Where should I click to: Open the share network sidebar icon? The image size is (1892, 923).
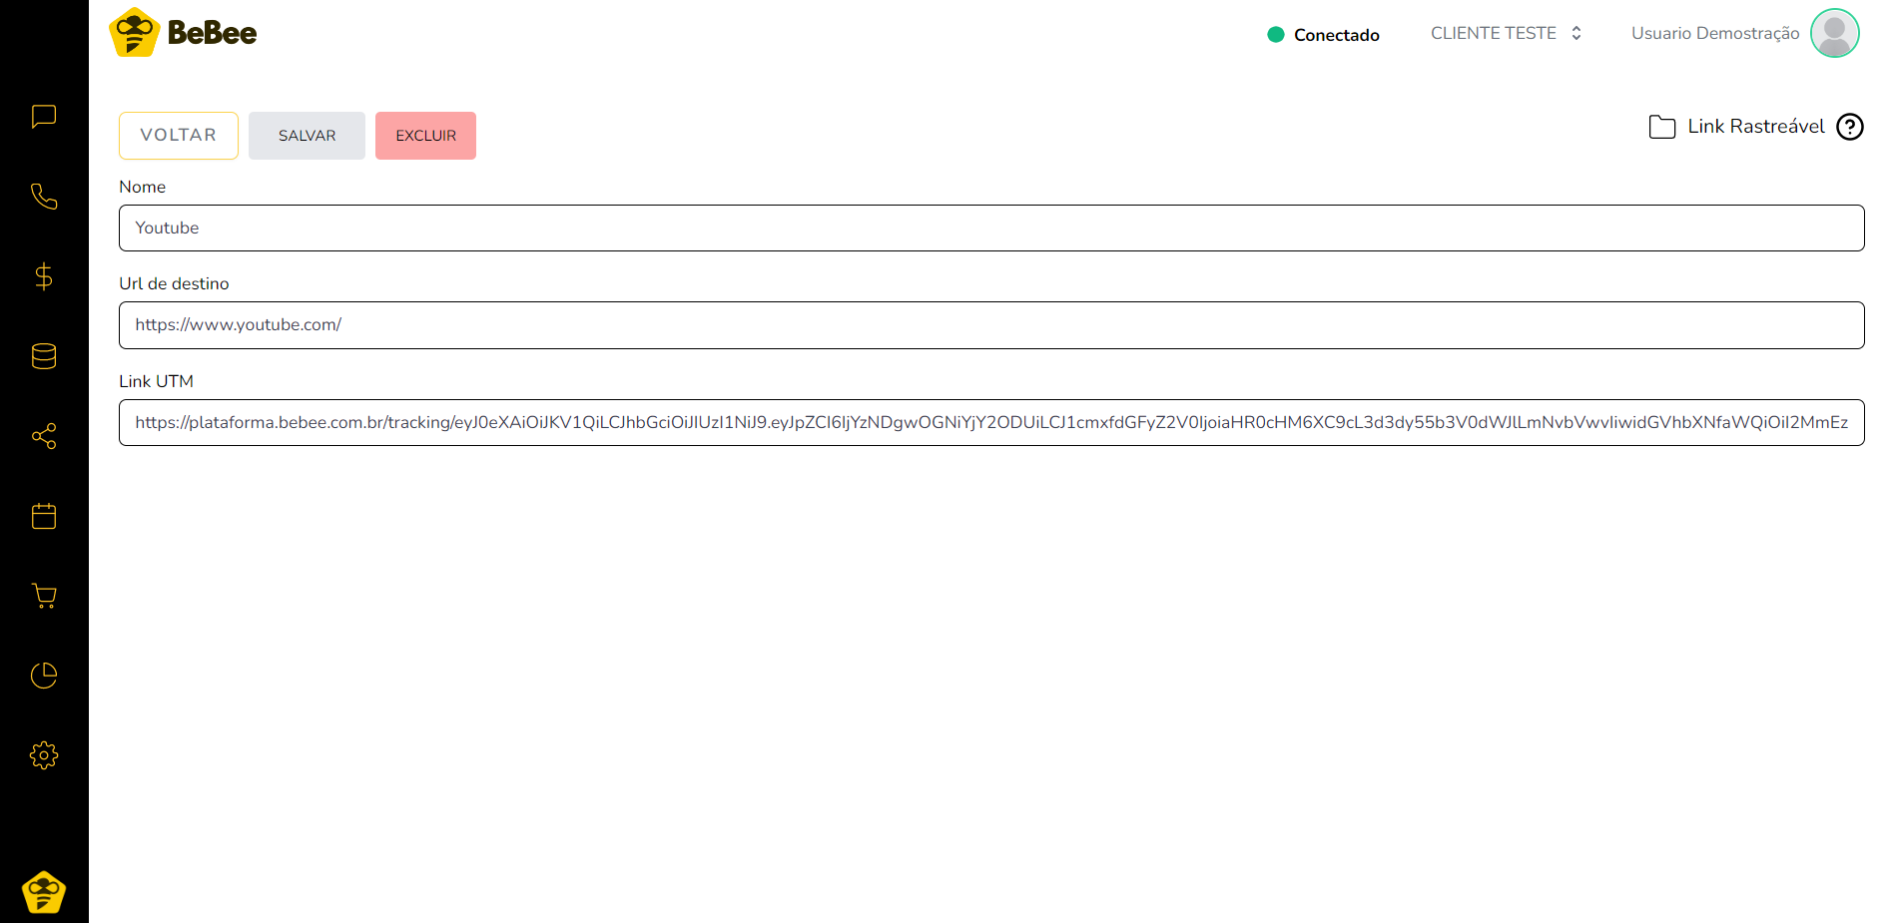[44, 436]
